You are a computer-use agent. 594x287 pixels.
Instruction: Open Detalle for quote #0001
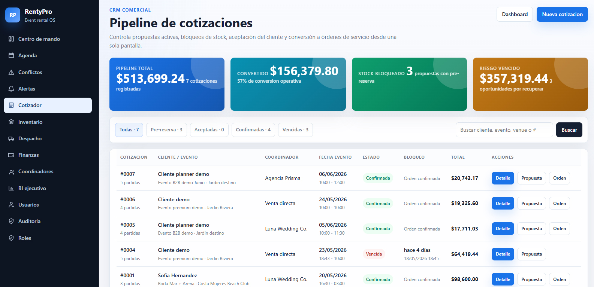tap(503, 279)
